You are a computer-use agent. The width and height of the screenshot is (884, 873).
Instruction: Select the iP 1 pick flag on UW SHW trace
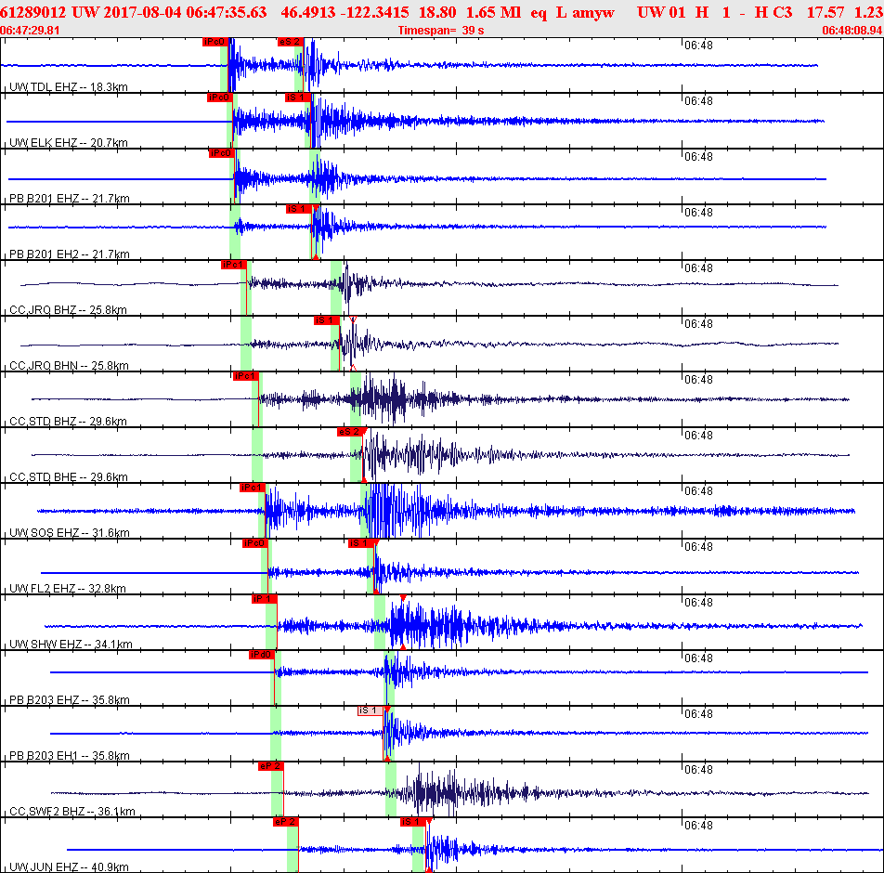(265, 599)
